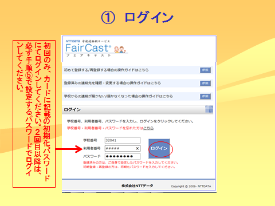Click the red arrow pointing to the form
Image resolution: width=275 pixels, height=206 pixels.
69,149
